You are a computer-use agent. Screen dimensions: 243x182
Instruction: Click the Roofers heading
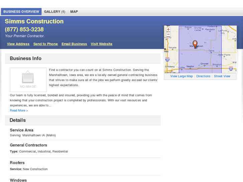tap(17, 163)
